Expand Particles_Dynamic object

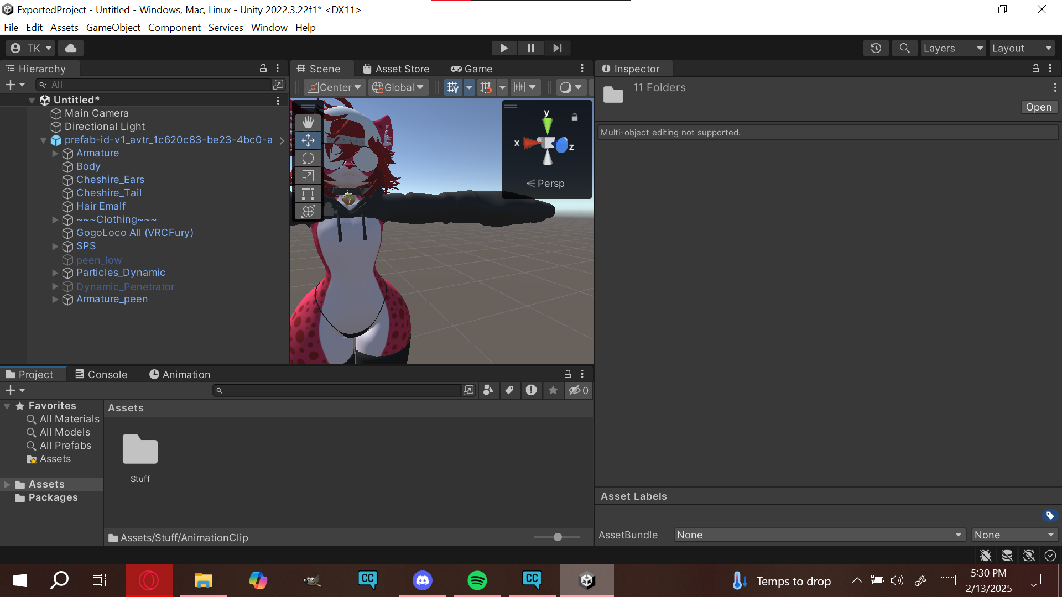click(x=55, y=273)
